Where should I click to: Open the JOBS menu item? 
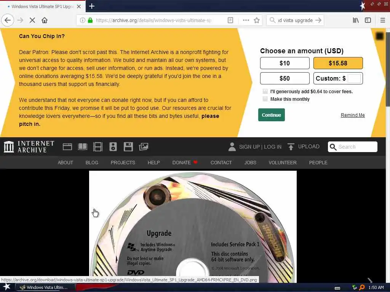point(250,163)
